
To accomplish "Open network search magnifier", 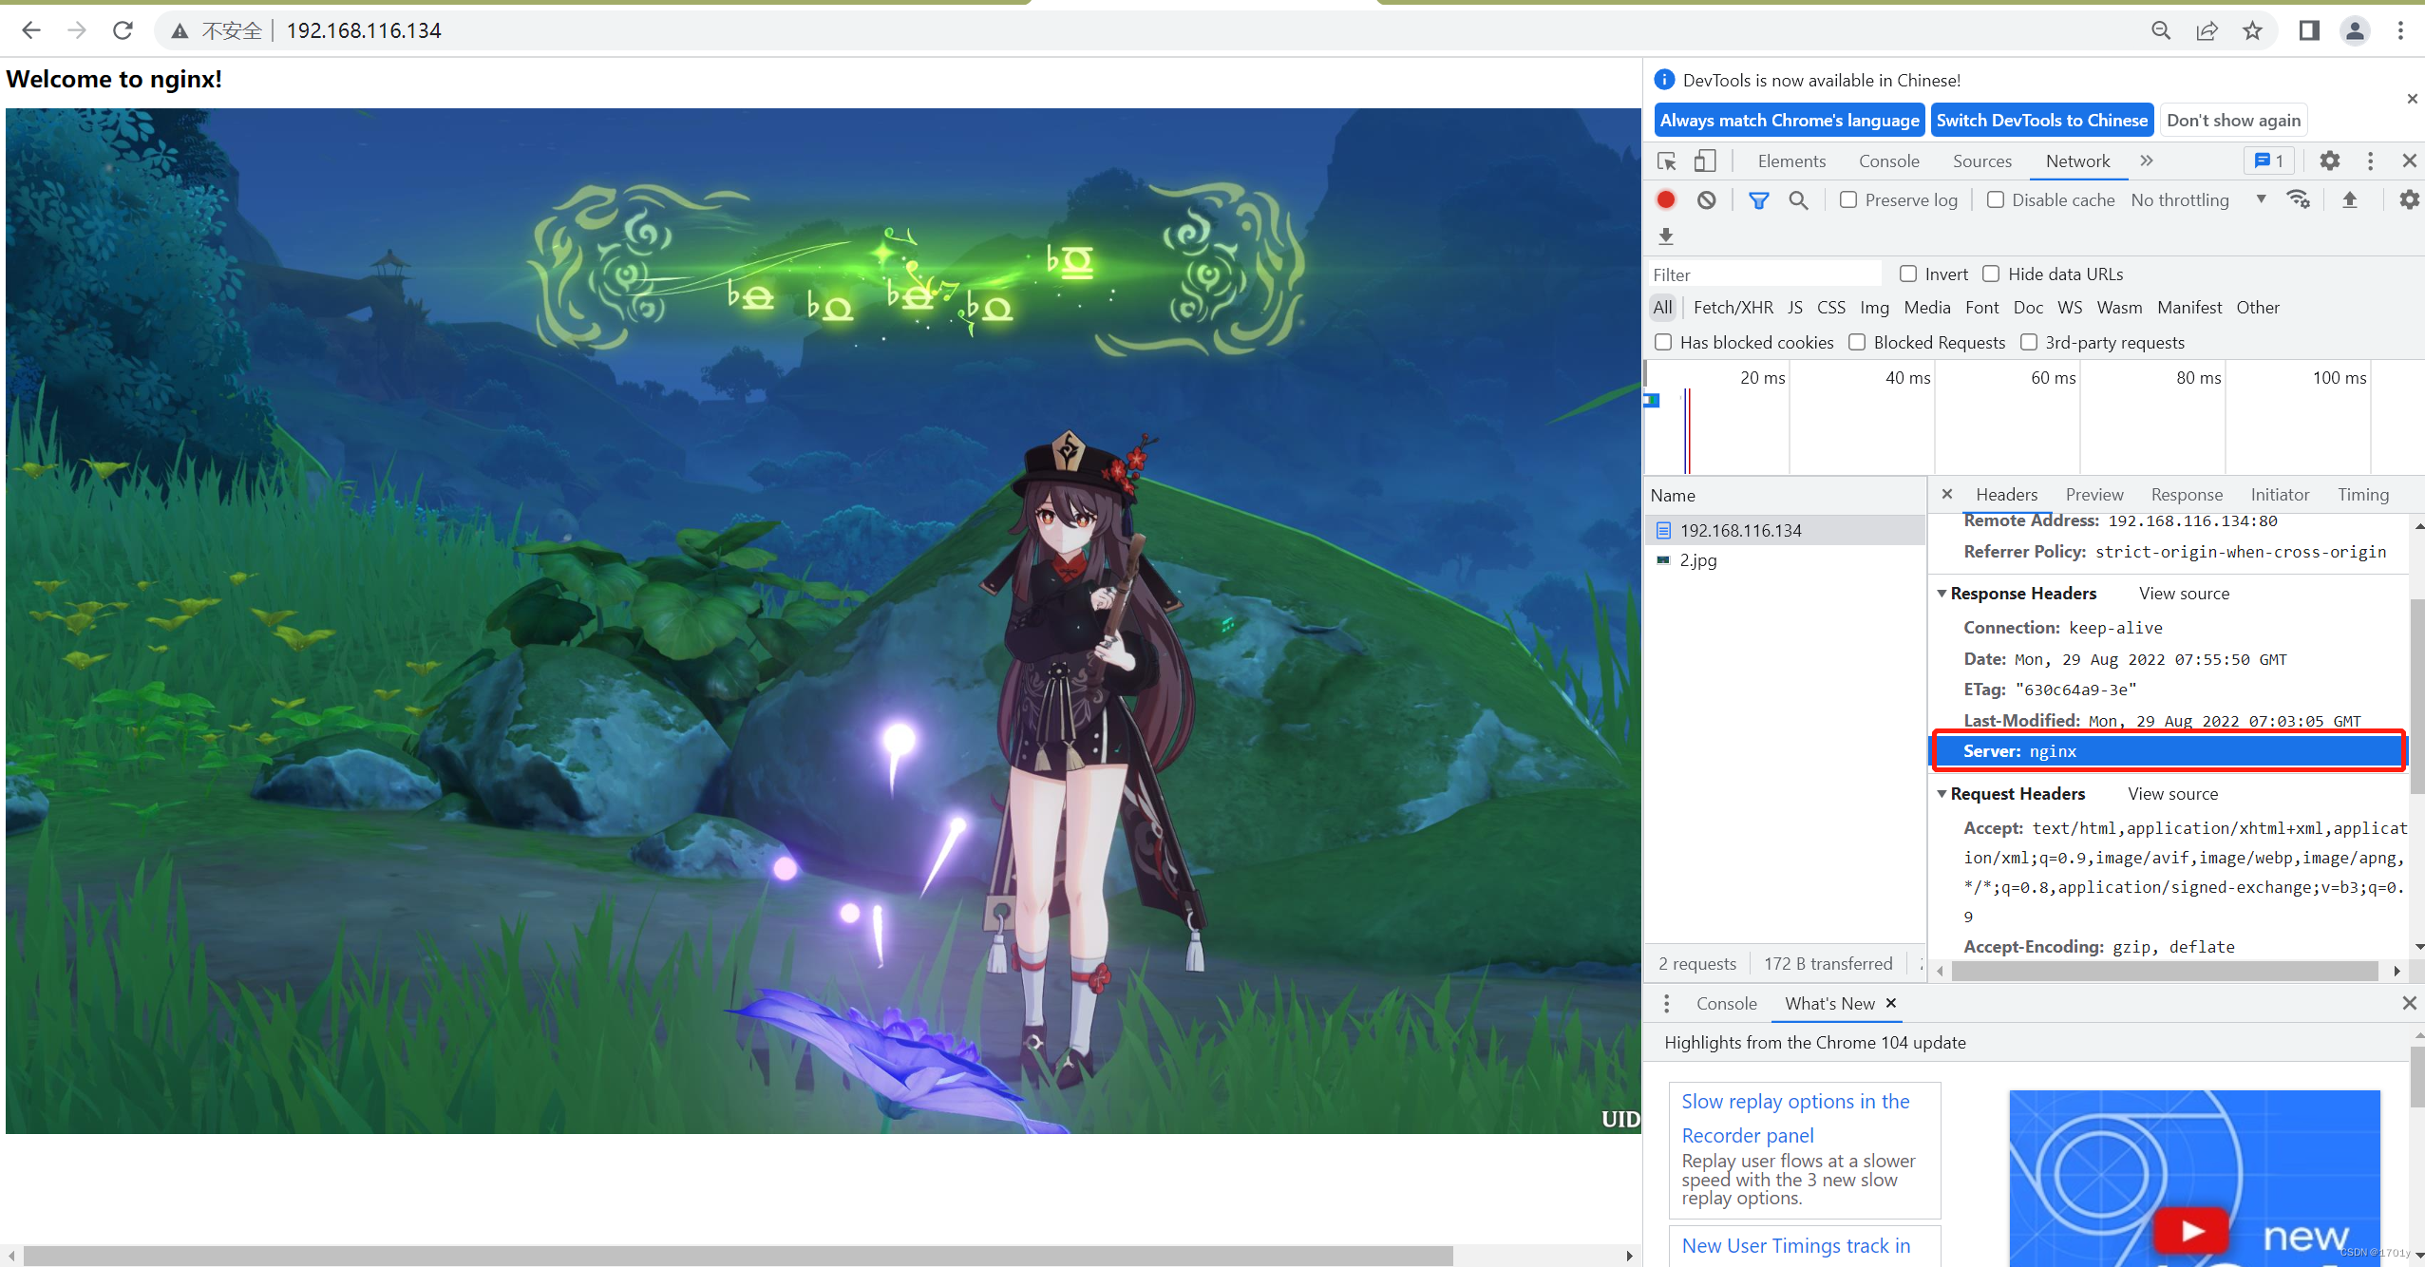I will click(x=1798, y=199).
